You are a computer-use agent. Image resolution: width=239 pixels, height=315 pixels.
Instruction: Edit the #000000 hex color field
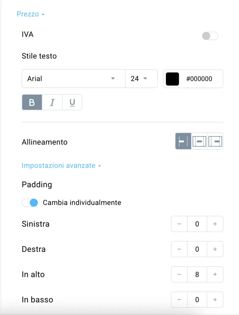199,79
